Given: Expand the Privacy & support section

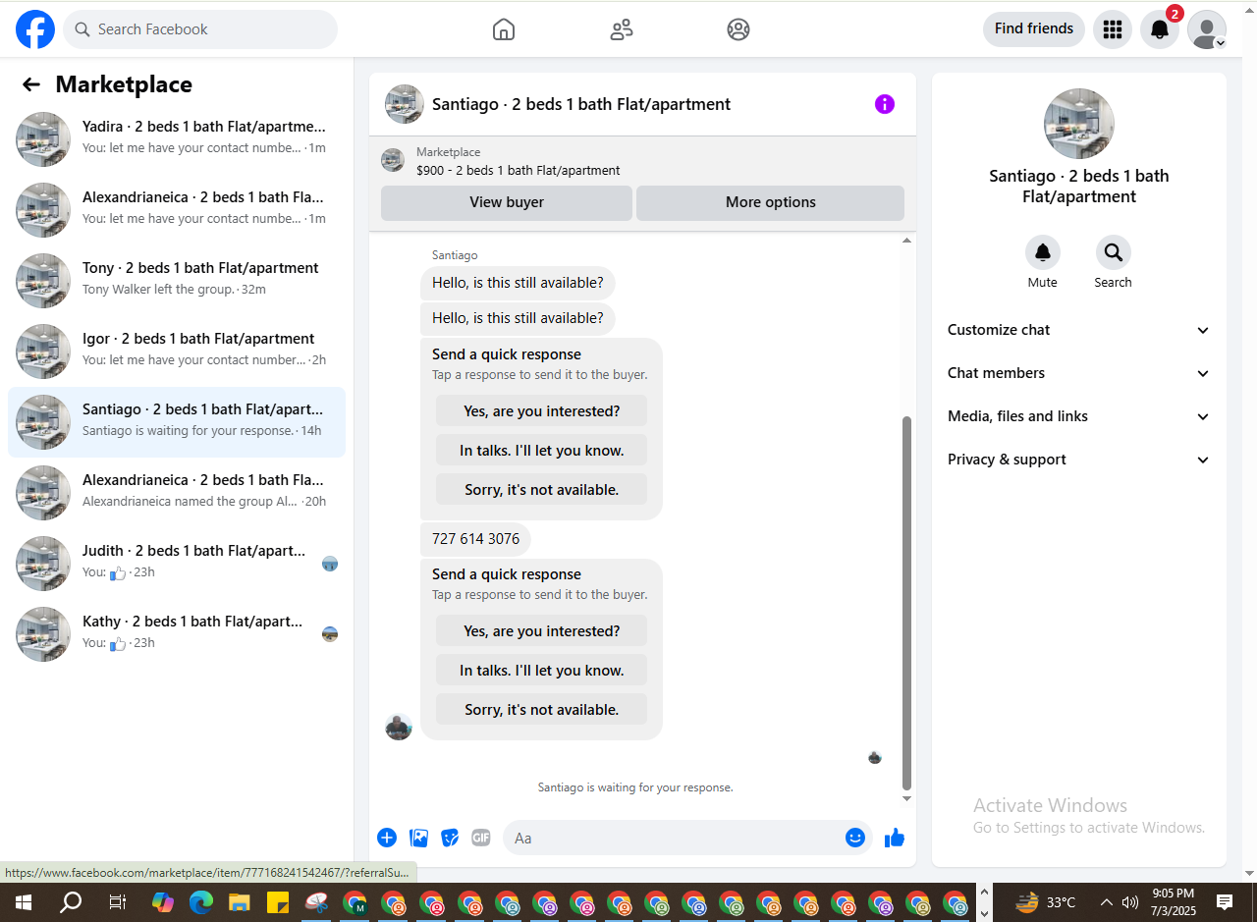Looking at the screenshot, I should click(1079, 460).
